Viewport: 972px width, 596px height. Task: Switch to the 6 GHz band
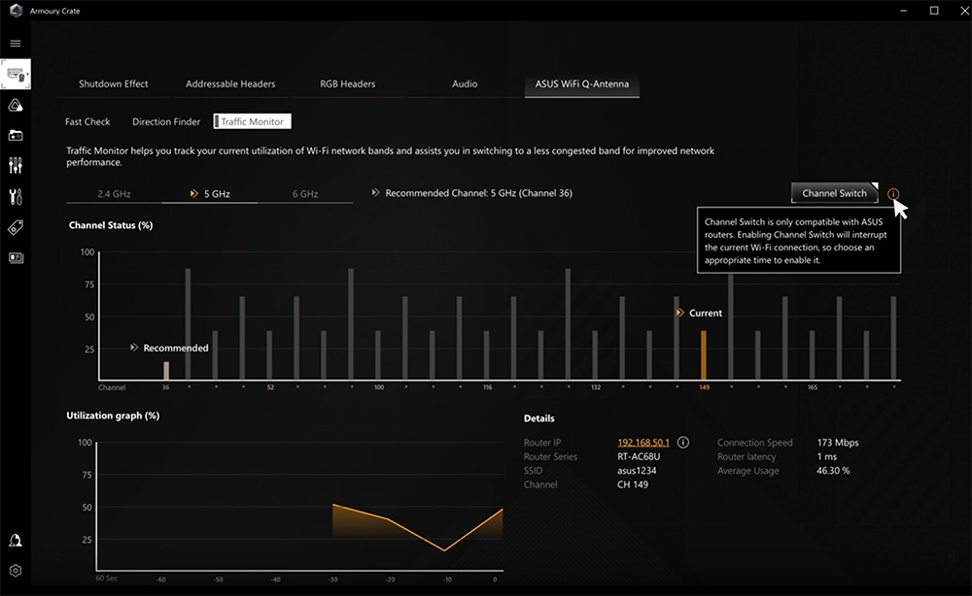click(x=305, y=194)
